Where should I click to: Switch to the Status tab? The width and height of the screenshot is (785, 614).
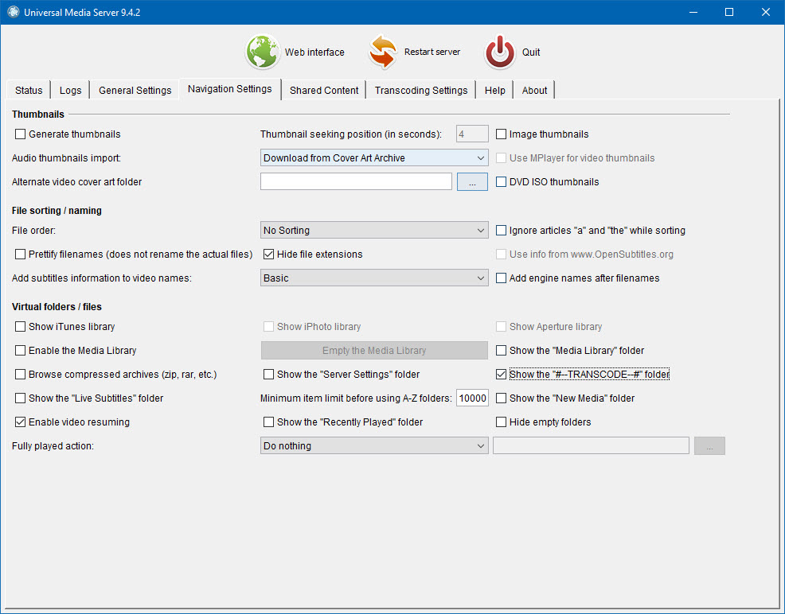tap(29, 91)
